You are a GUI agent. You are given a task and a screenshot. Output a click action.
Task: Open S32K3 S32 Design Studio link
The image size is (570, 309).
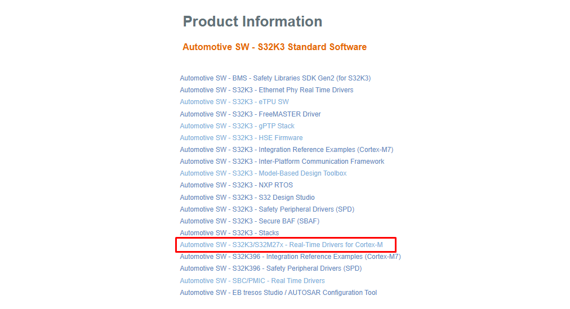[247, 198]
